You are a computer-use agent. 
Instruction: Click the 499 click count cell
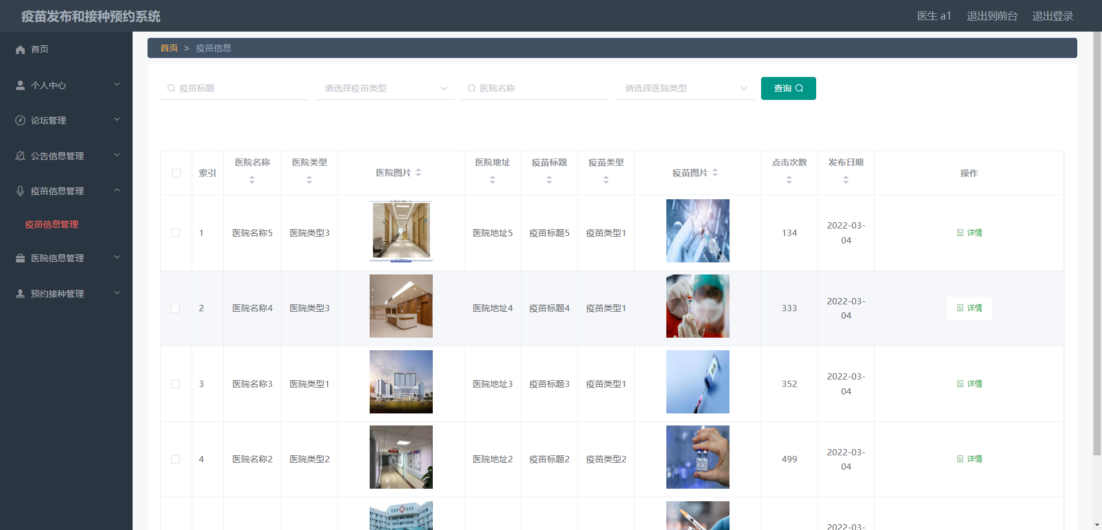(789, 459)
